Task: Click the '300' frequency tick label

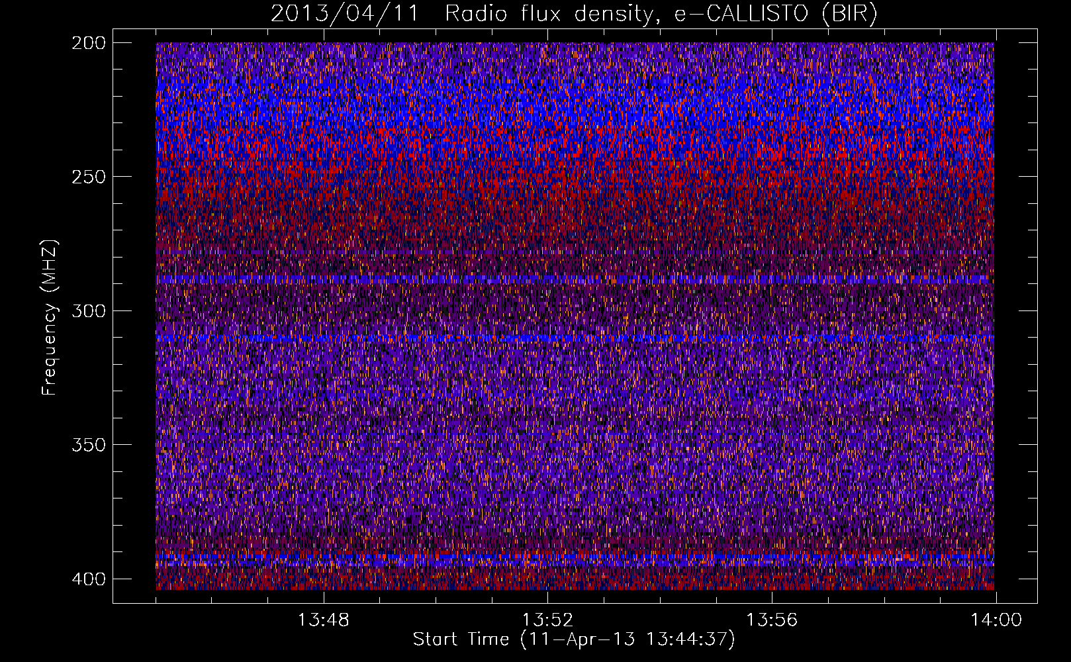Action: [x=88, y=310]
